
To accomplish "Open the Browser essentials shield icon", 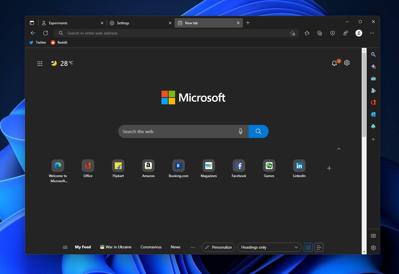I will pyautogui.click(x=333, y=33).
